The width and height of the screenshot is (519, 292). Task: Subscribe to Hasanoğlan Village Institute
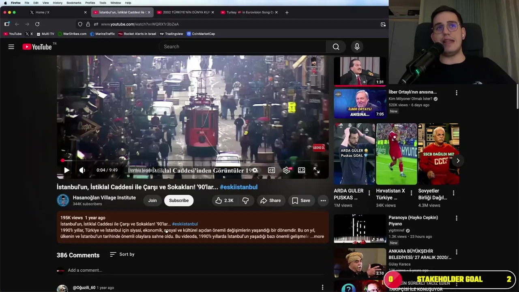tap(179, 200)
